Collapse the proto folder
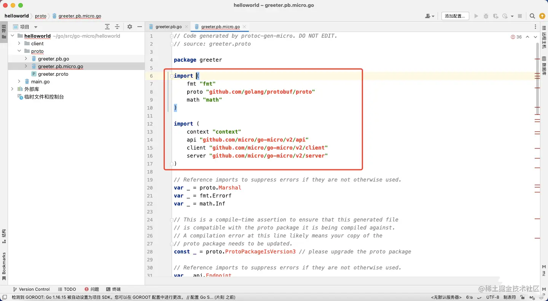This screenshot has height=301, width=548. [19, 51]
